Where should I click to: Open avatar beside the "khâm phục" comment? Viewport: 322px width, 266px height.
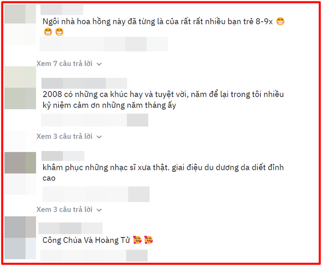pyautogui.click(x=20, y=162)
